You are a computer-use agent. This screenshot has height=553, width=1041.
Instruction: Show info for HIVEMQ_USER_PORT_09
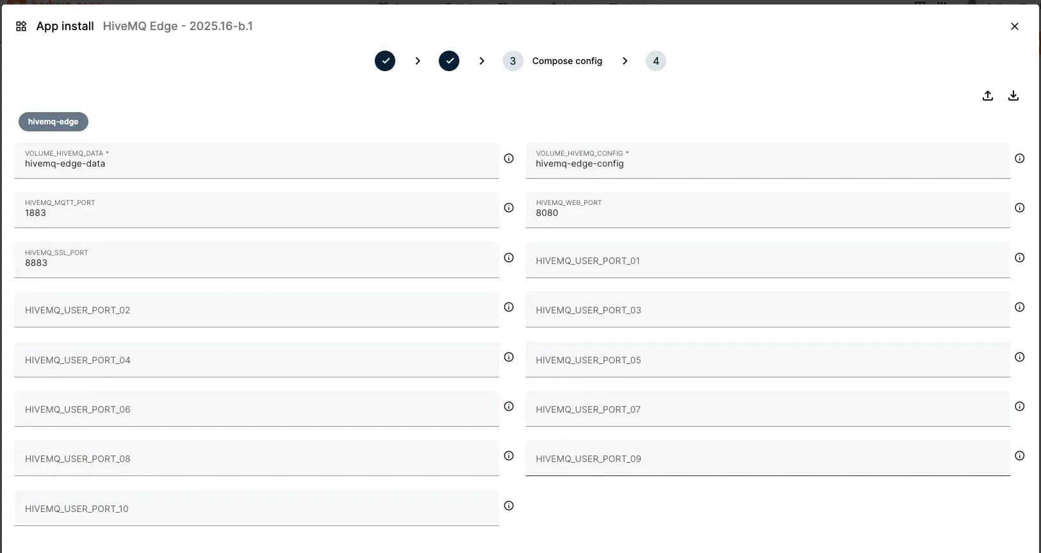click(x=1020, y=456)
